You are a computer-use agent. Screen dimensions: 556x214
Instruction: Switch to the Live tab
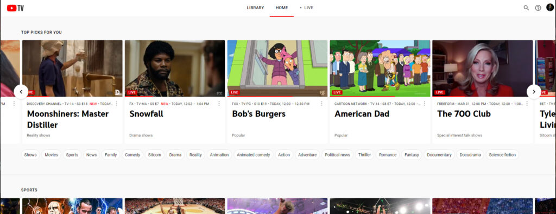tap(307, 8)
